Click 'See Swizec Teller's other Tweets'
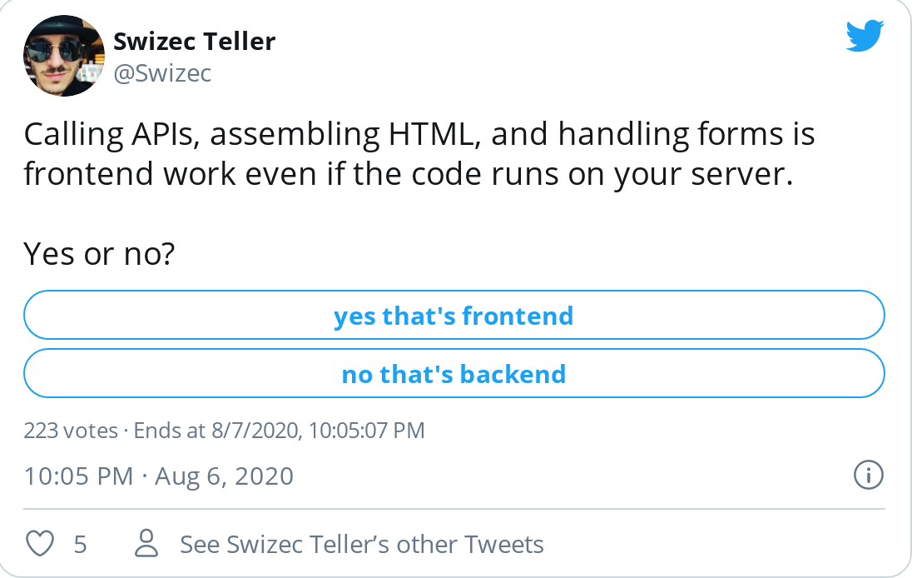Viewport: 912px width, 578px height. point(362,543)
